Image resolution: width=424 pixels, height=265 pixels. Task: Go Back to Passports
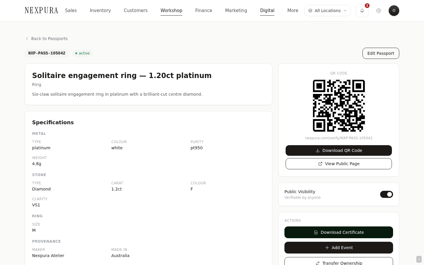(x=47, y=39)
